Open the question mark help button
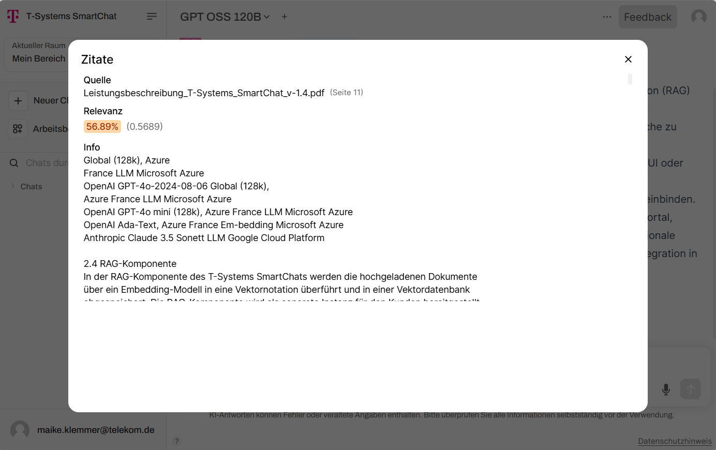This screenshot has height=450, width=716. click(177, 441)
